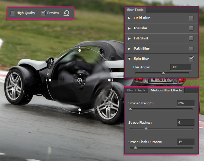
Task: Click the "Strobe Flashes:" label
Action: pos(140,123)
